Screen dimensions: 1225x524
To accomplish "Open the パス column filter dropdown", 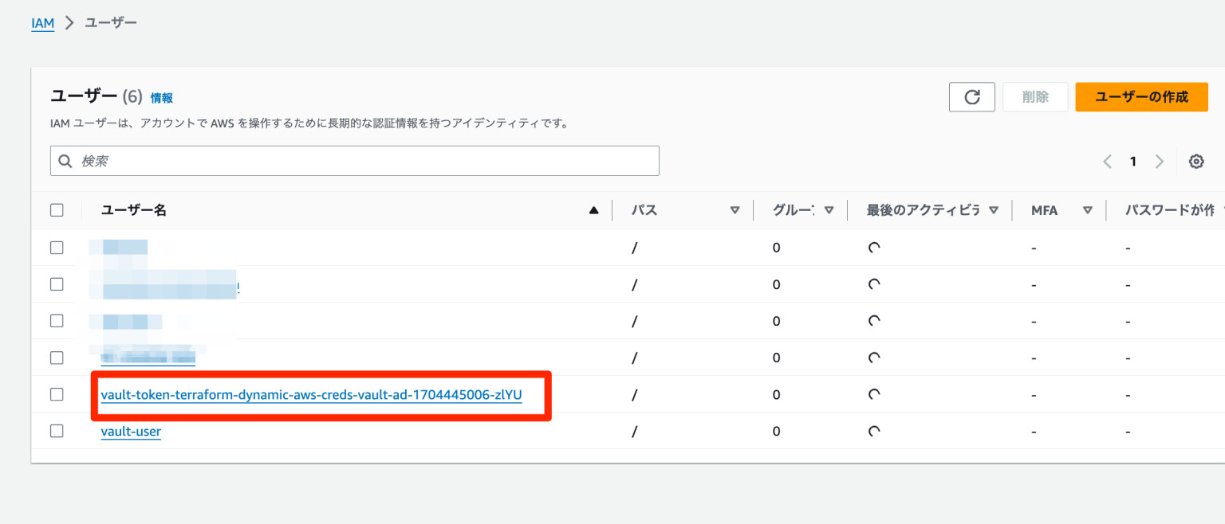I will [735, 209].
